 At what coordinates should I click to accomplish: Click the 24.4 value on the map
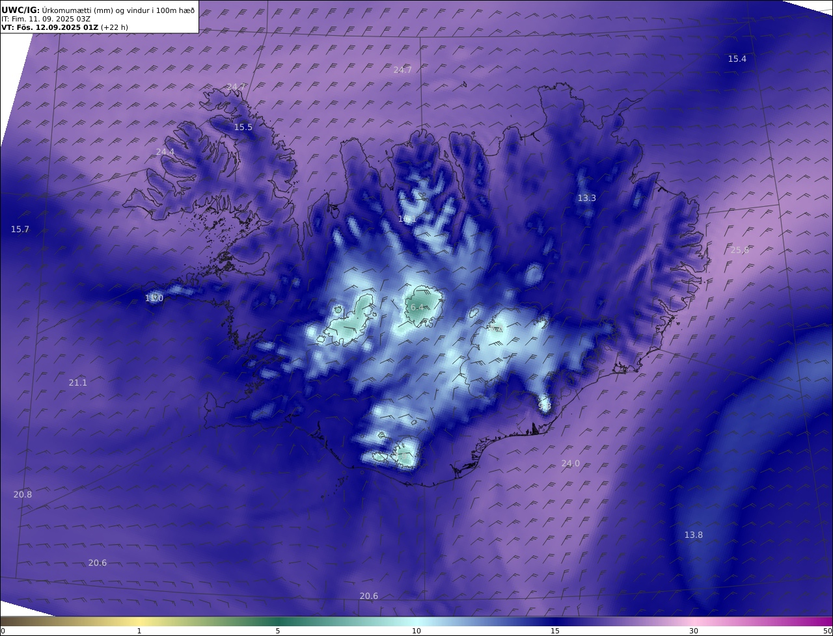(x=165, y=152)
